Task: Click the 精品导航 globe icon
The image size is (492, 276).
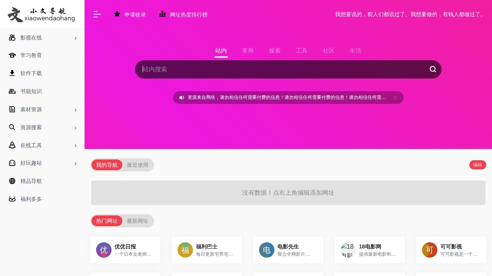Action: (12, 181)
